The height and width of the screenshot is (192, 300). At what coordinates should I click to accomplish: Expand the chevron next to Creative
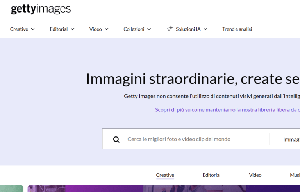click(x=33, y=29)
